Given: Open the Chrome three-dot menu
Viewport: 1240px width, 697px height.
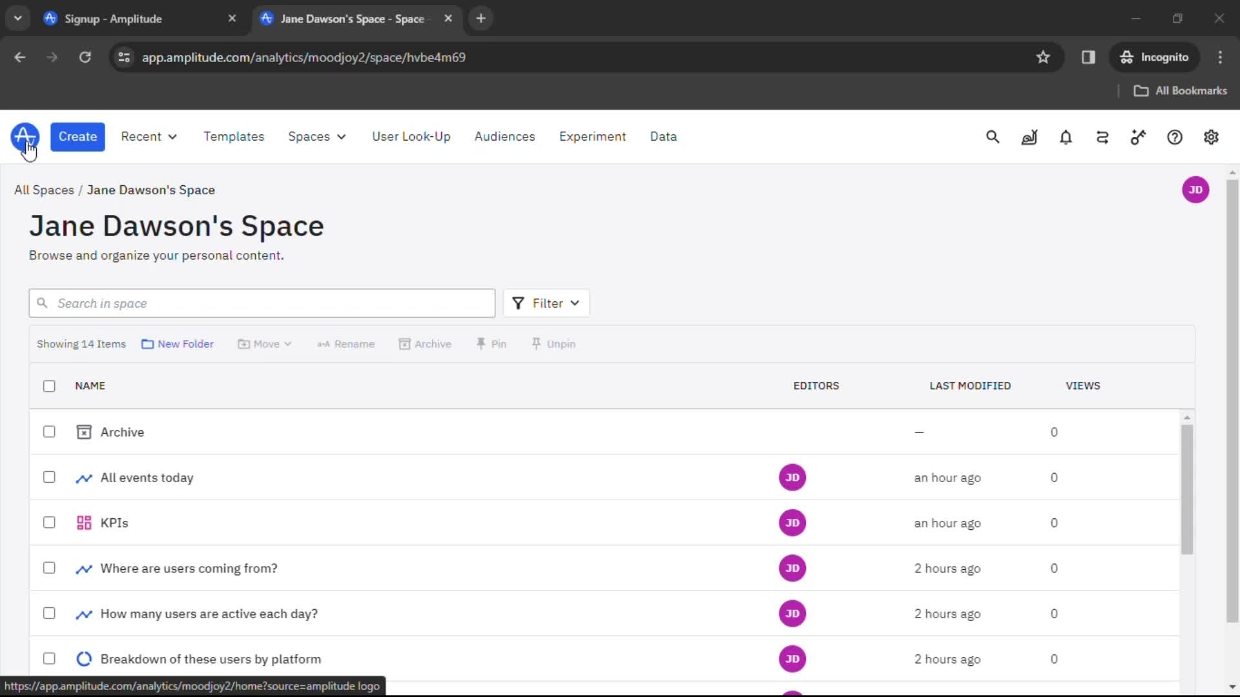Looking at the screenshot, I should (x=1220, y=57).
